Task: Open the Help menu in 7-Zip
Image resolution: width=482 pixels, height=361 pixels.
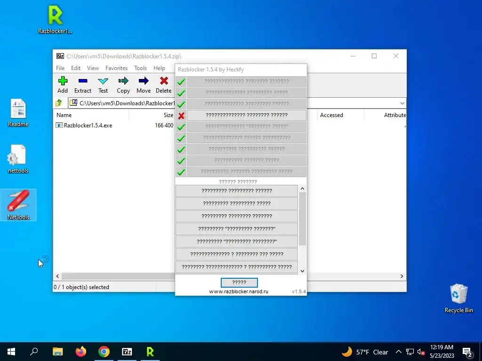Action: click(159, 68)
